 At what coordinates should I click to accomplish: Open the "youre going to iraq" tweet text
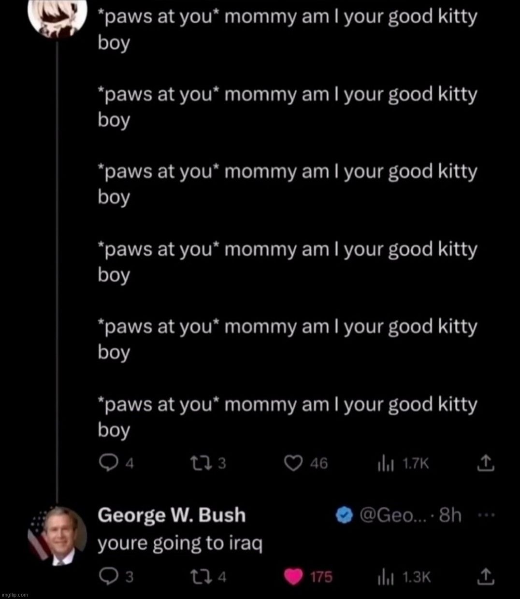pyautogui.click(x=180, y=544)
